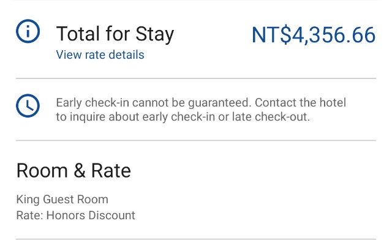The height and width of the screenshot is (240, 392).
Task: Click the divider below Honors Discount
Action: pyautogui.click(x=196, y=239)
